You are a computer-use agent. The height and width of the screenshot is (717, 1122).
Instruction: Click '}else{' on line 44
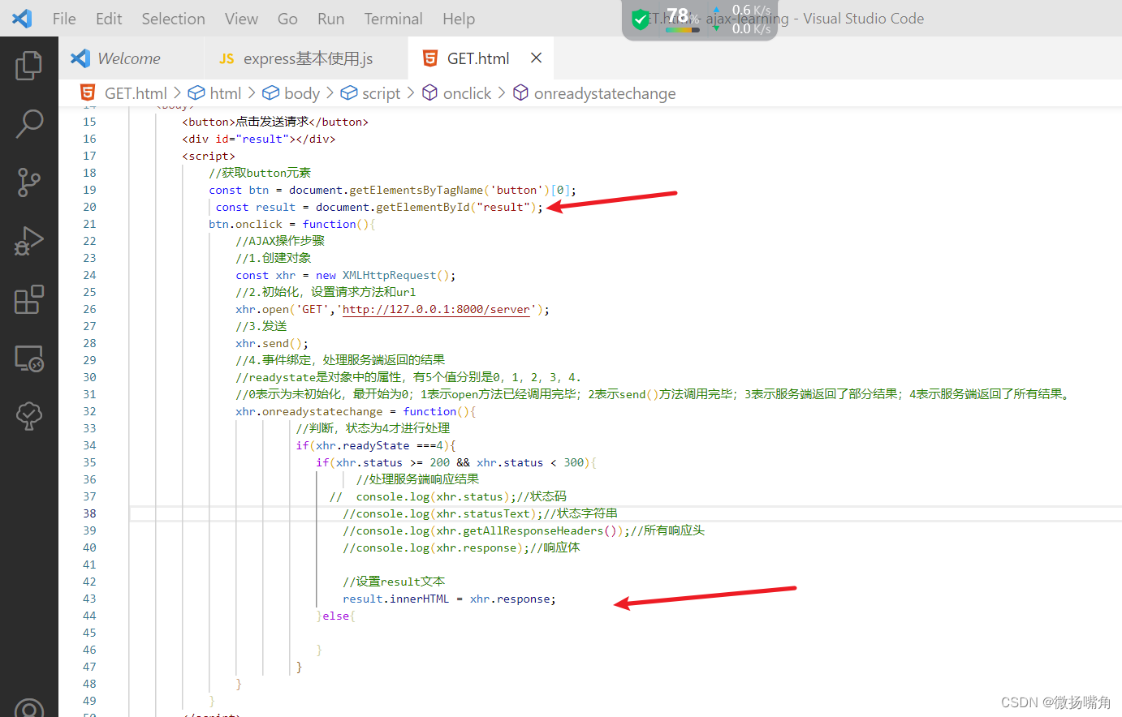pyautogui.click(x=335, y=616)
